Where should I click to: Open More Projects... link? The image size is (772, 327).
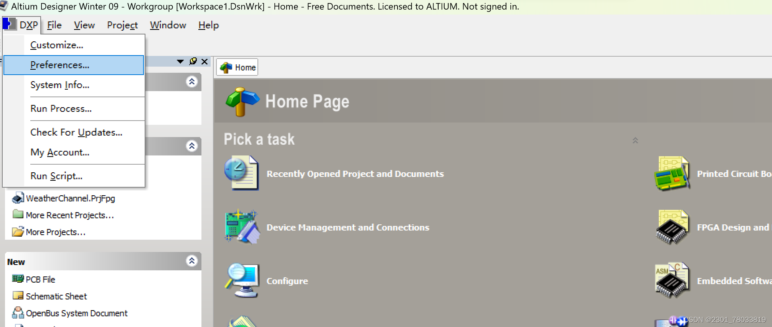[x=56, y=232]
